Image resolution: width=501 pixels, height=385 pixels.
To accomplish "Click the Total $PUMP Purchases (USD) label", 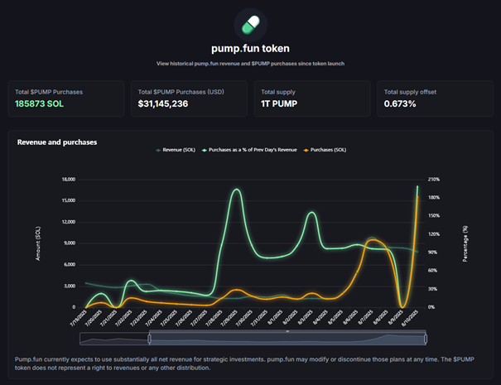I will (x=181, y=92).
